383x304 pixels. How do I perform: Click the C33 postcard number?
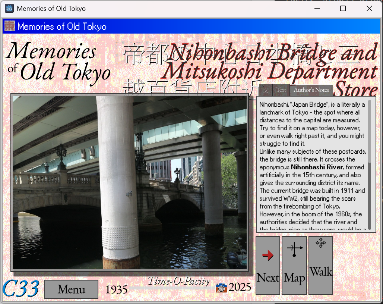21,289
